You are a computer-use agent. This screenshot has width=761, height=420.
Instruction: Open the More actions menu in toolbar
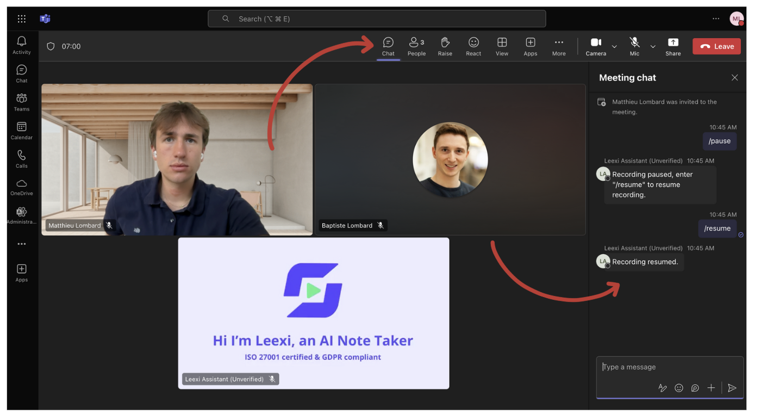(x=559, y=46)
